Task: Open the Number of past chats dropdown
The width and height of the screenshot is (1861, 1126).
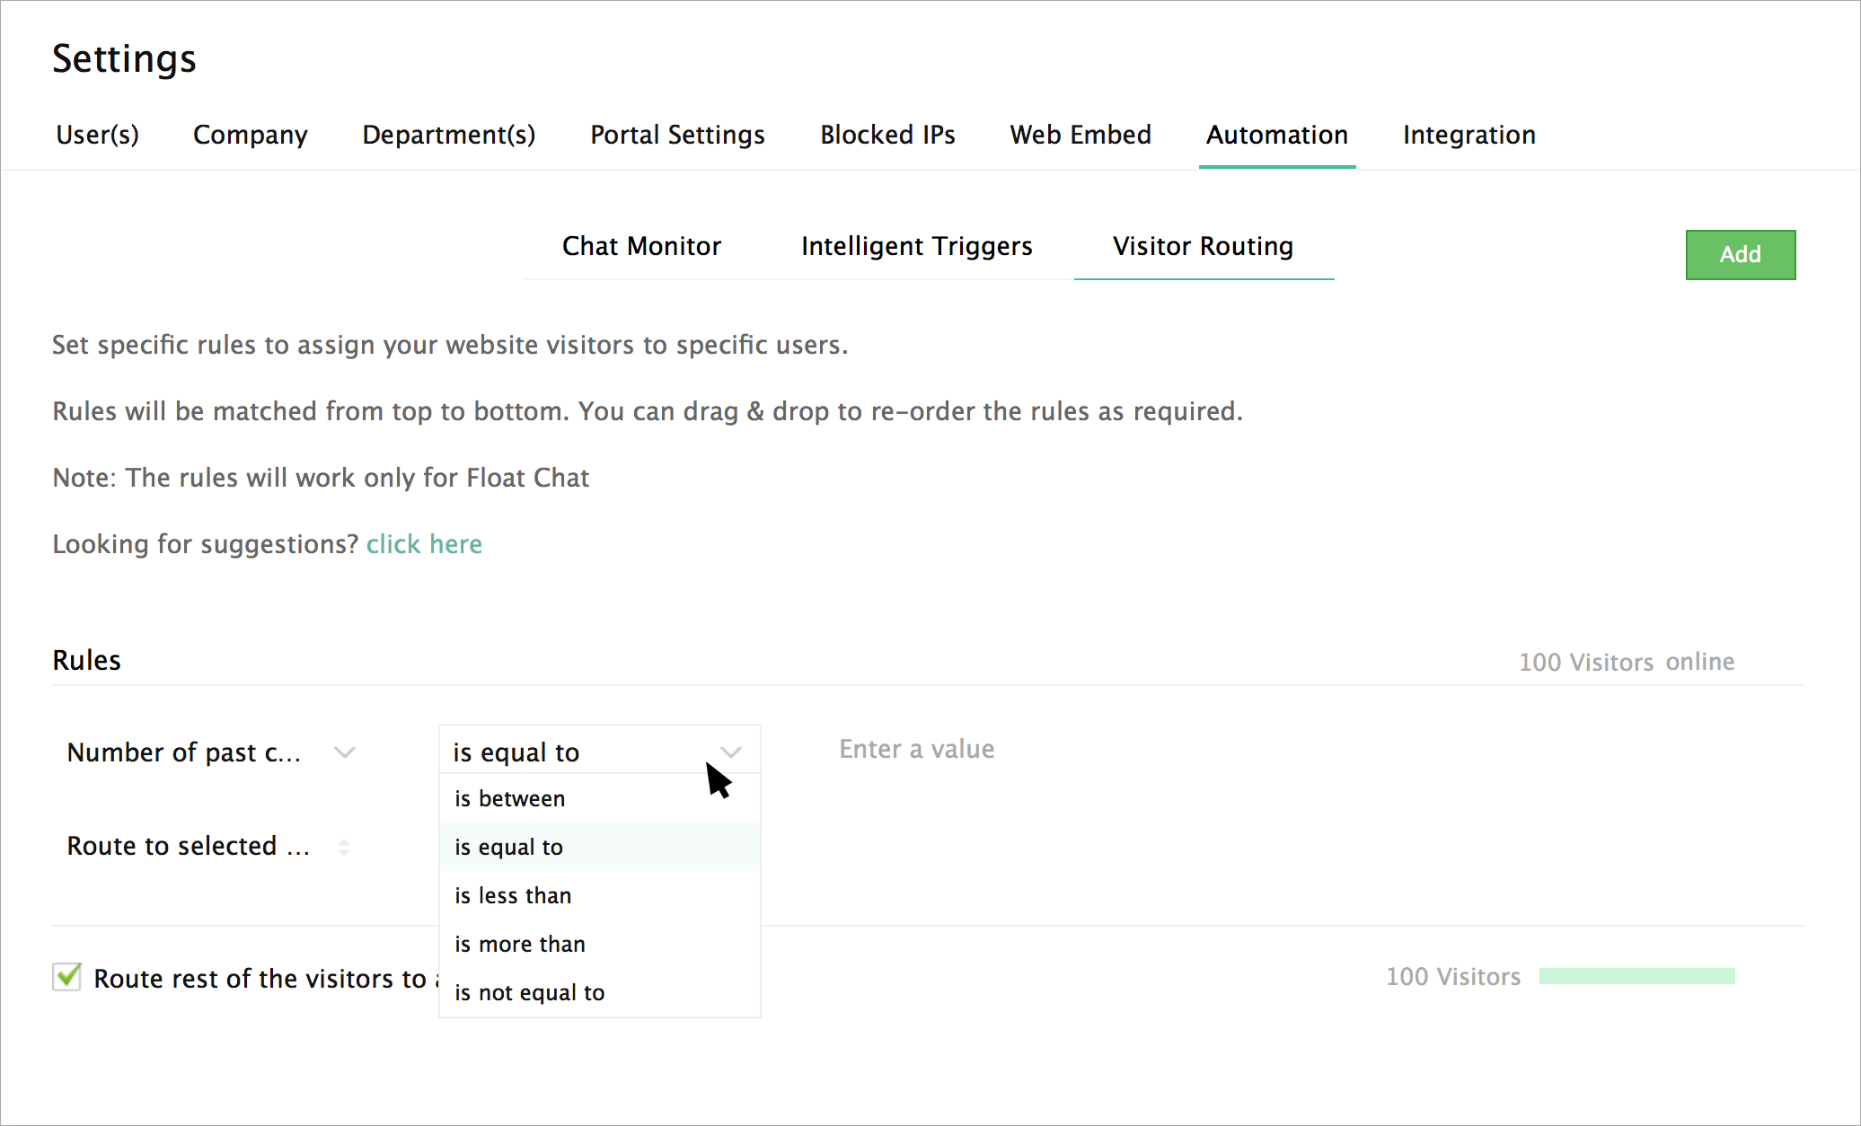Action: click(x=184, y=752)
